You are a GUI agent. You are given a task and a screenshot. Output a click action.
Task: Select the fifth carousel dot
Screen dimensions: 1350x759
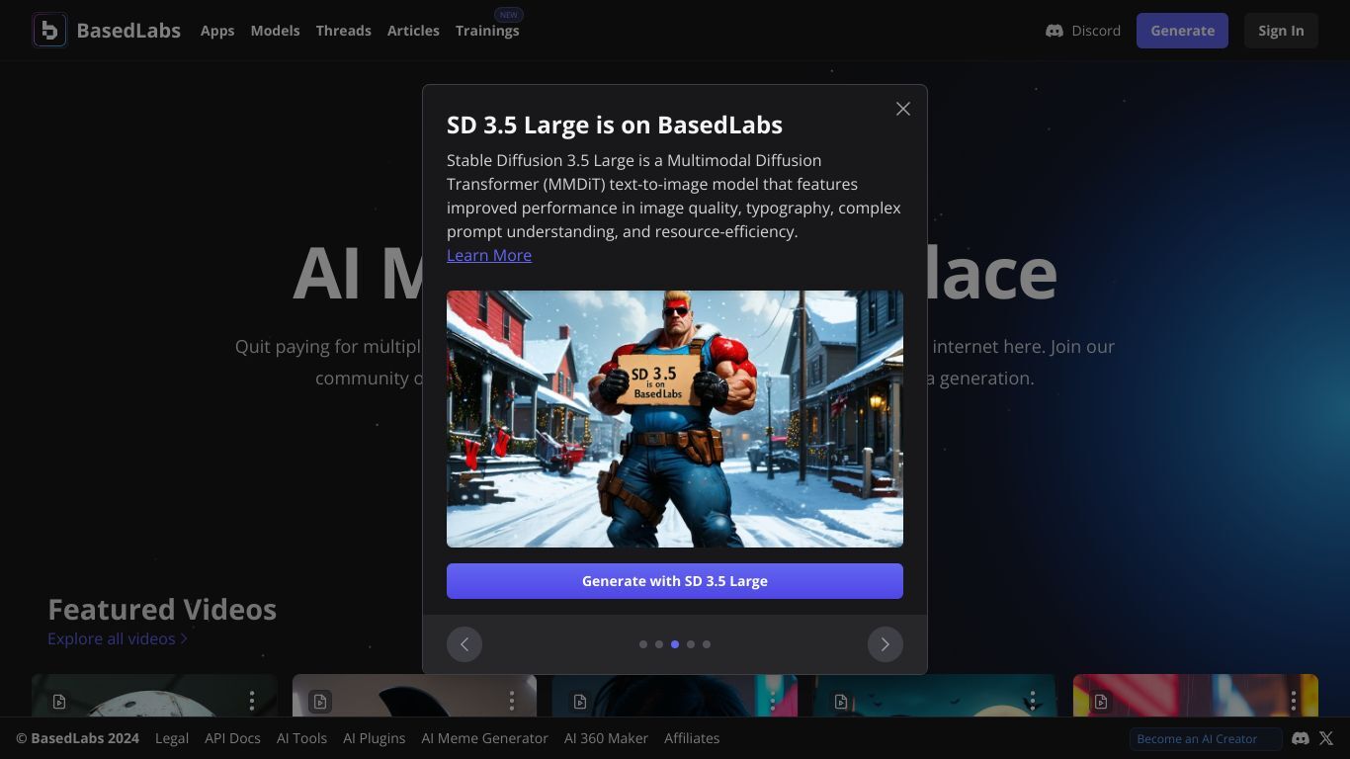(707, 644)
